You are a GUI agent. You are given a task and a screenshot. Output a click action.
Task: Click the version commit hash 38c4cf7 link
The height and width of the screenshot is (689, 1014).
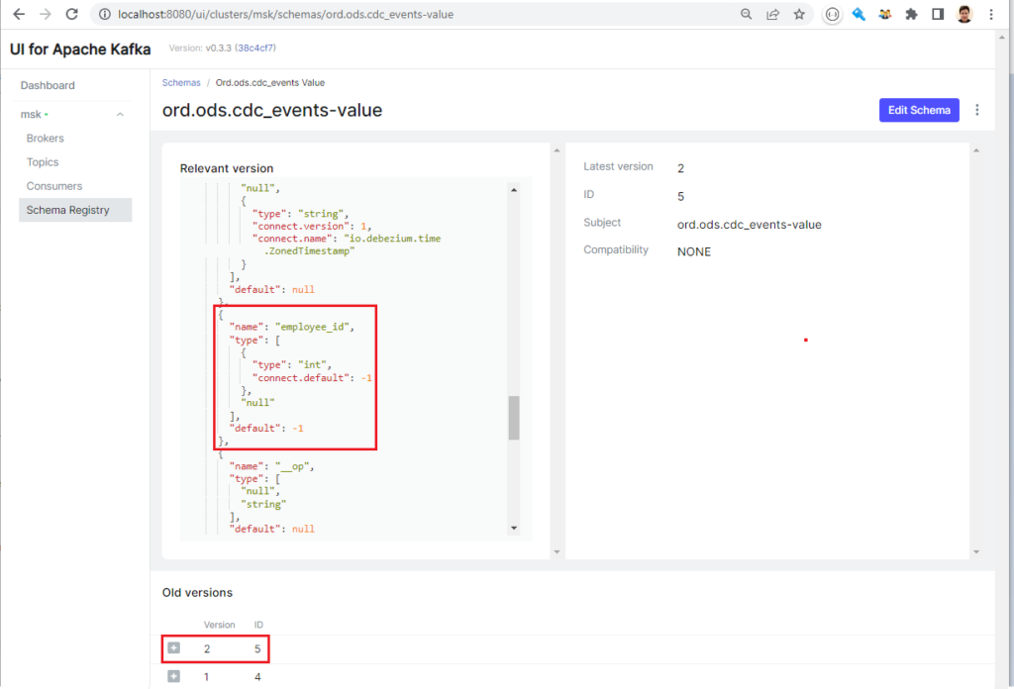coord(255,49)
